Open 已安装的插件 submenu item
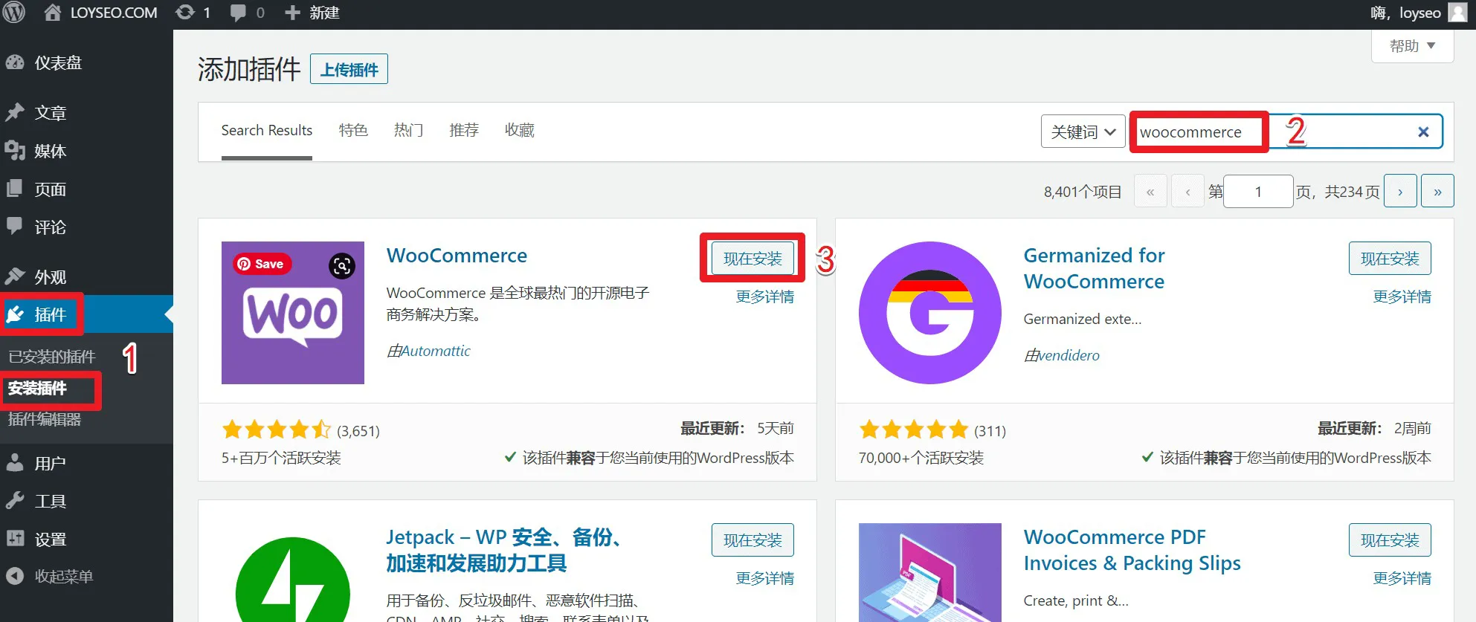The image size is (1476, 622). click(52, 357)
